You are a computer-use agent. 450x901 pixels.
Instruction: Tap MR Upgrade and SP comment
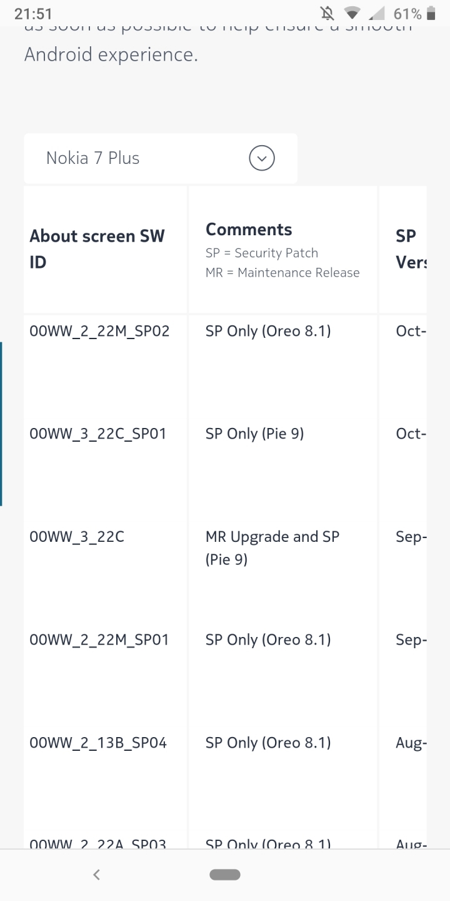click(x=272, y=547)
